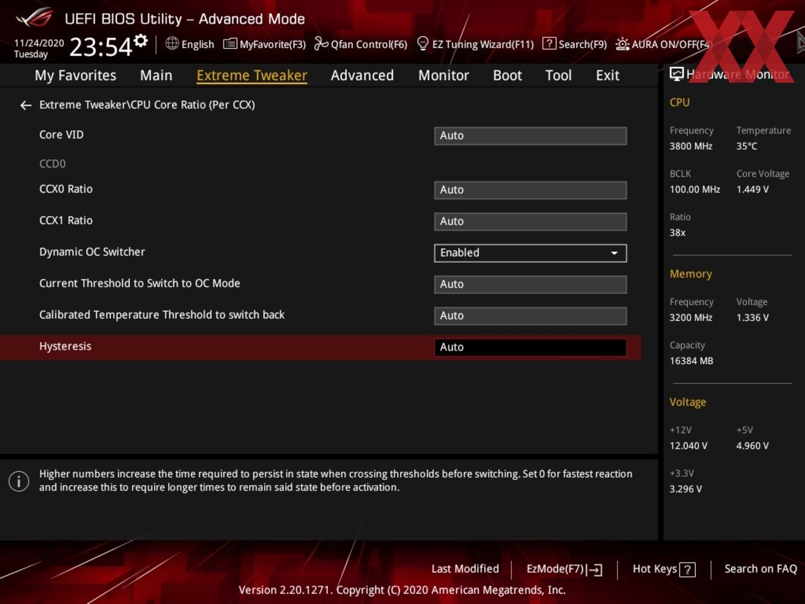Switch to EzMode(F7)
This screenshot has height=604, width=805.
tap(564, 569)
